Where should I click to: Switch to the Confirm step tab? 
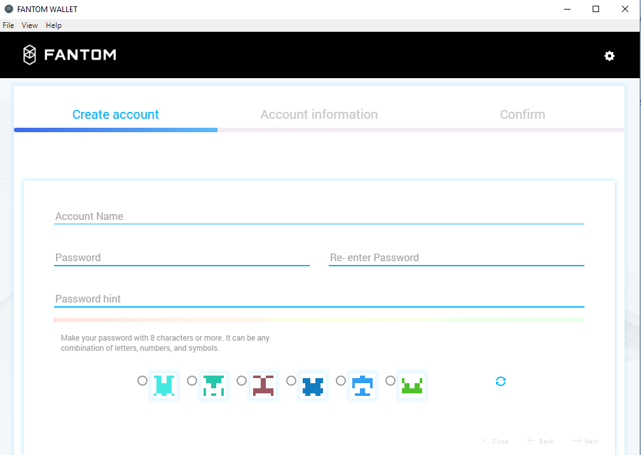point(523,114)
